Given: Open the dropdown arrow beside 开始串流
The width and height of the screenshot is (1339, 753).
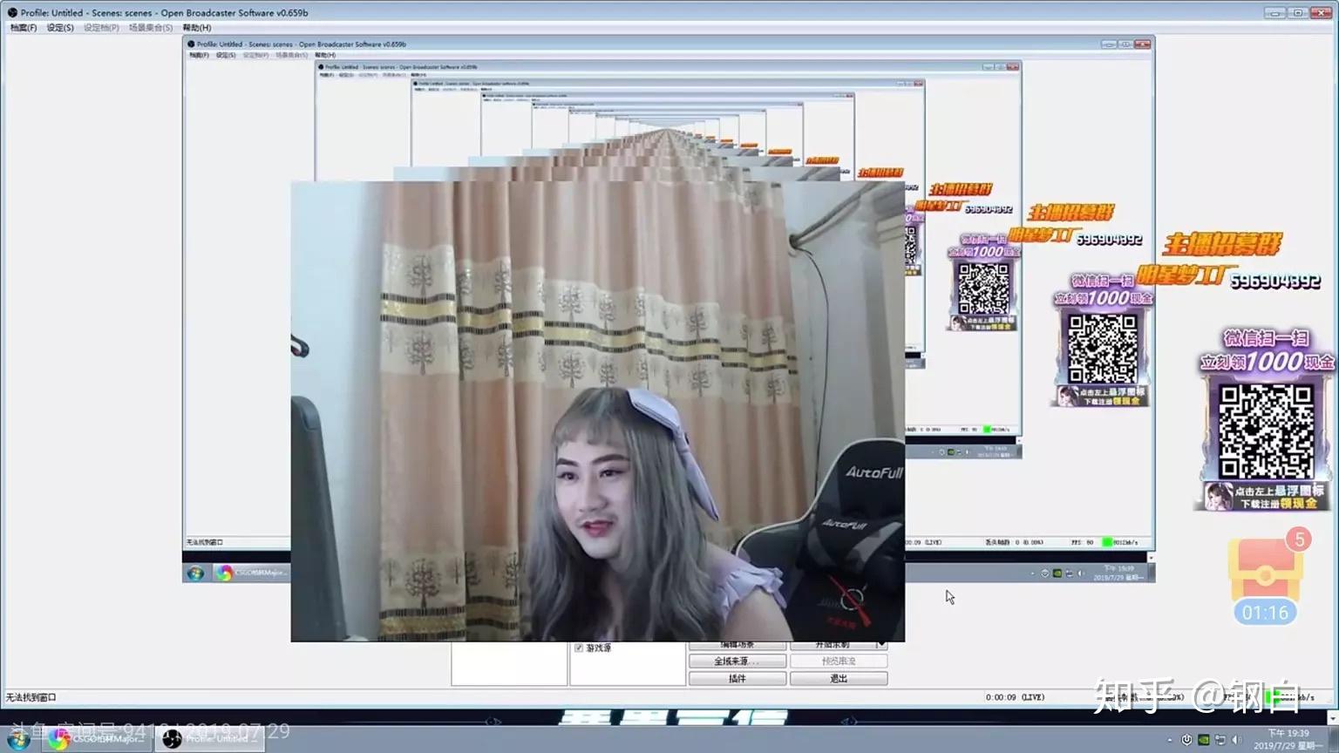Looking at the screenshot, I should [882, 643].
